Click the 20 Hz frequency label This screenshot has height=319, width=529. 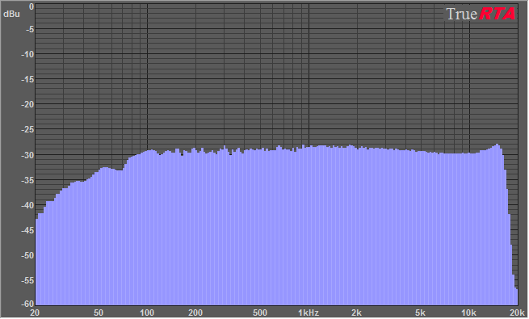click(x=35, y=313)
